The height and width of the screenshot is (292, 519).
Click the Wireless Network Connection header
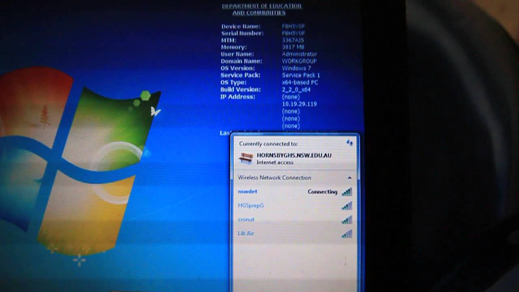coord(275,178)
